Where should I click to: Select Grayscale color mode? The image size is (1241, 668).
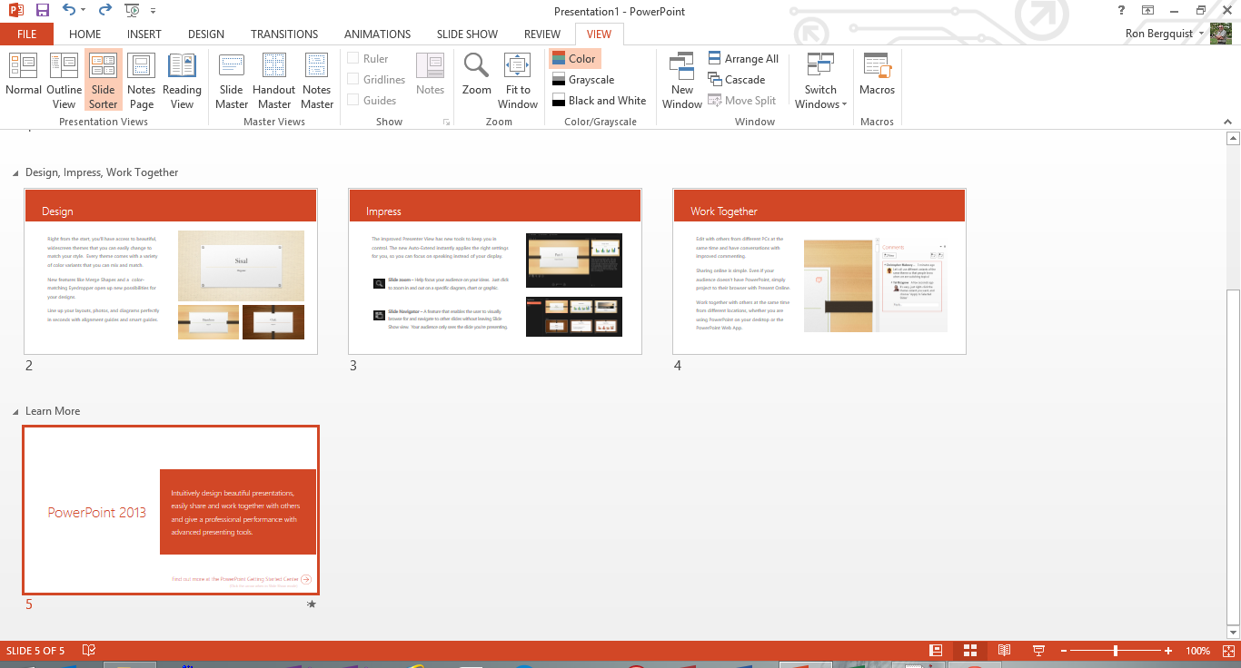point(581,80)
